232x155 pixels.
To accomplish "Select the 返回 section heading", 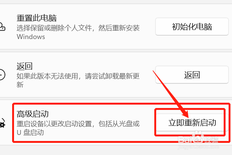I will 25,66.
